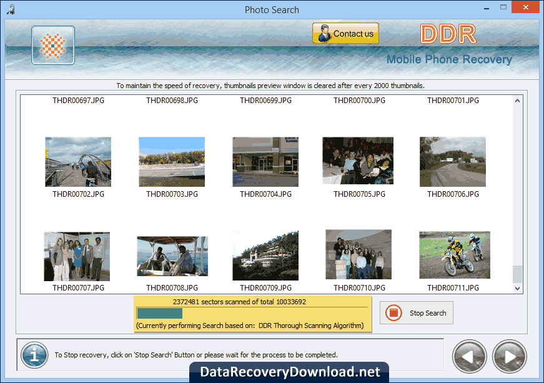Select thumbnail THDR00704.JPG storefront photo
544x383 pixels.
click(x=265, y=162)
